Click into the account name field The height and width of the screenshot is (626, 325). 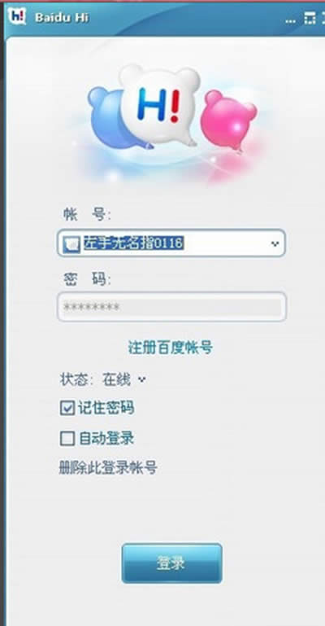pos(171,243)
